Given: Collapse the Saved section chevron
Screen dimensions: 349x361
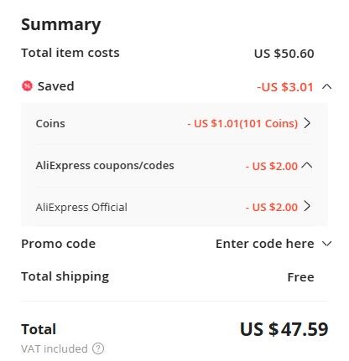Looking at the screenshot, I should (326, 87).
